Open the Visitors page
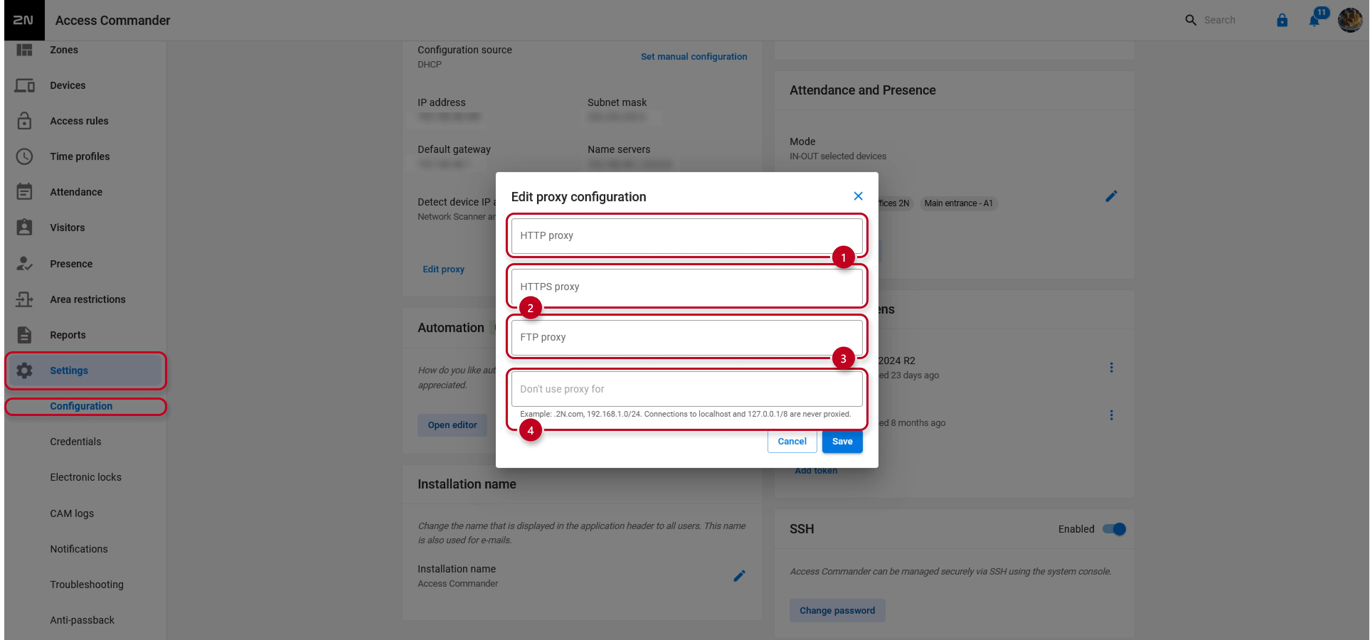This screenshot has height=640, width=1370. (x=68, y=228)
